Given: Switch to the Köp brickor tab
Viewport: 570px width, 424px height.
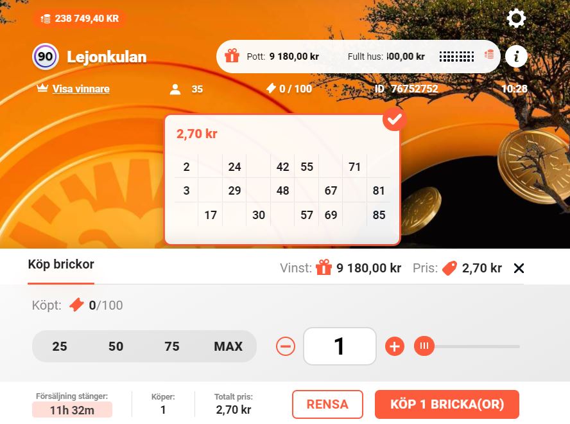Looking at the screenshot, I should click(61, 264).
